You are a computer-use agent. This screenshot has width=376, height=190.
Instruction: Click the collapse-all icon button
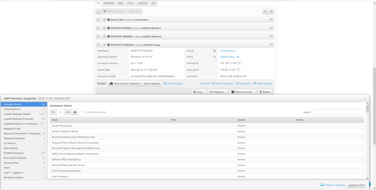click(x=265, y=11)
